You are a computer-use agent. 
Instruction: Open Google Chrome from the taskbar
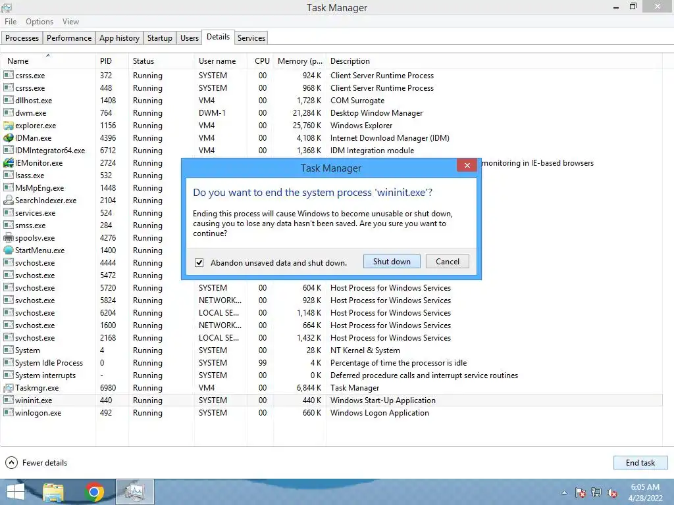coord(95,492)
